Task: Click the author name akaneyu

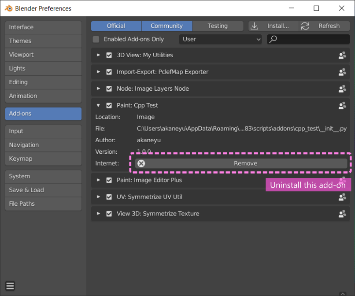Action: tap(149, 140)
